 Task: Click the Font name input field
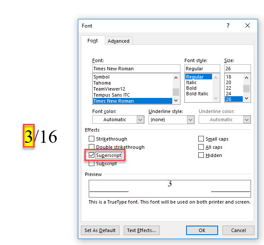(136, 69)
